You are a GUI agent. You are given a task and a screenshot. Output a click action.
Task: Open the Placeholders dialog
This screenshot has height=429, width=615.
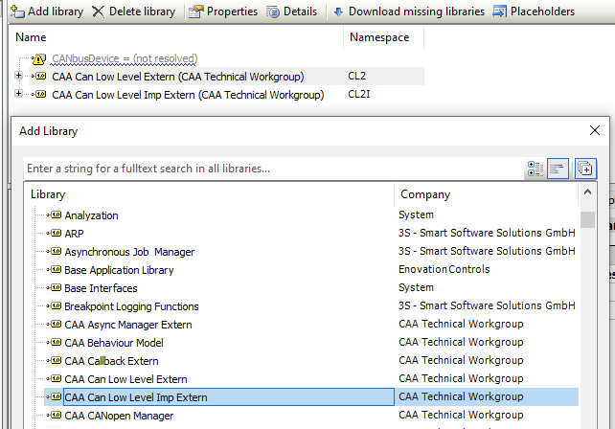point(534,11)
